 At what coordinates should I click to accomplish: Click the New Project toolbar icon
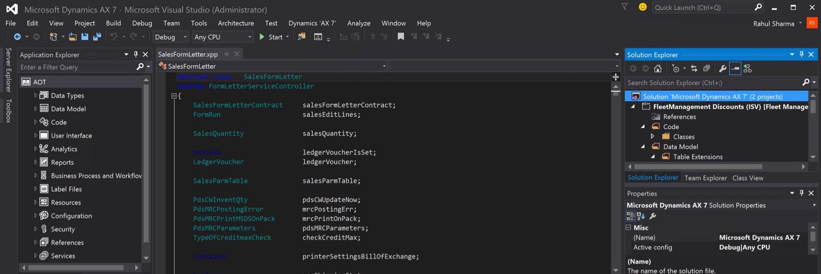pyautogui.click(x=53, y=37)
